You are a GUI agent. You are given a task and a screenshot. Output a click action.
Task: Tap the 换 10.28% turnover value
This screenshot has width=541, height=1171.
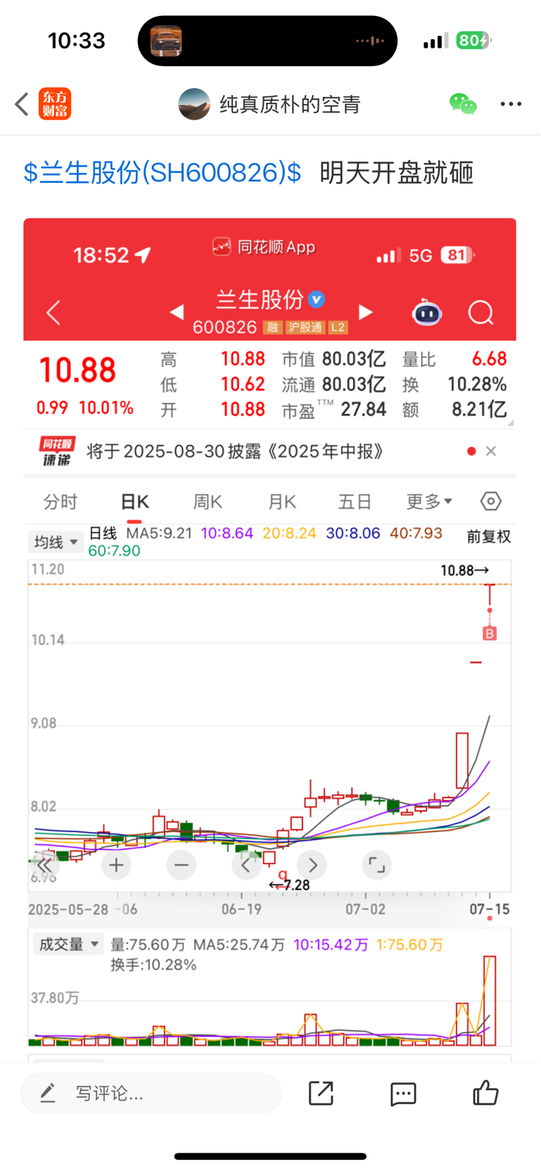pyautogui.click(x=477, y=385)
